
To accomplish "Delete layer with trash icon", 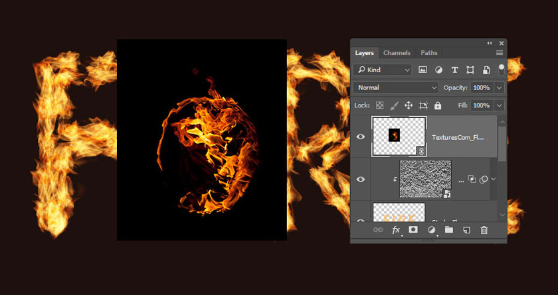I will click(484, 230).
